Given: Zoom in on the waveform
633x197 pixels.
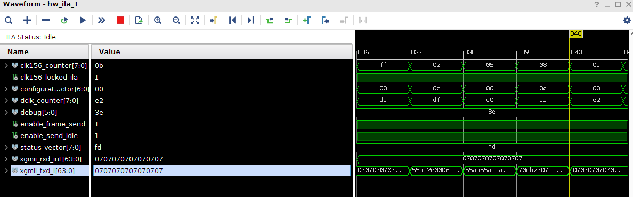Looking at the screenshot, I should (157, 20).
